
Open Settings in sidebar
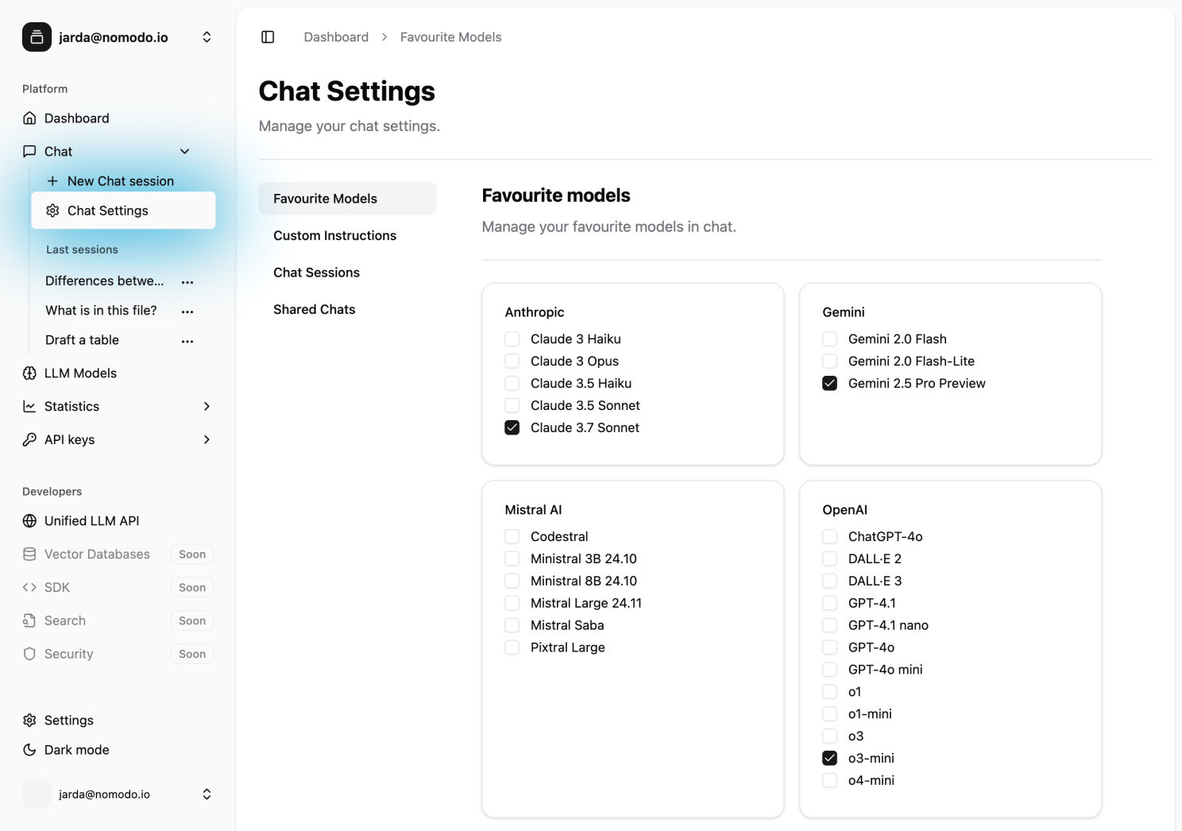click(x=68, y=721)
